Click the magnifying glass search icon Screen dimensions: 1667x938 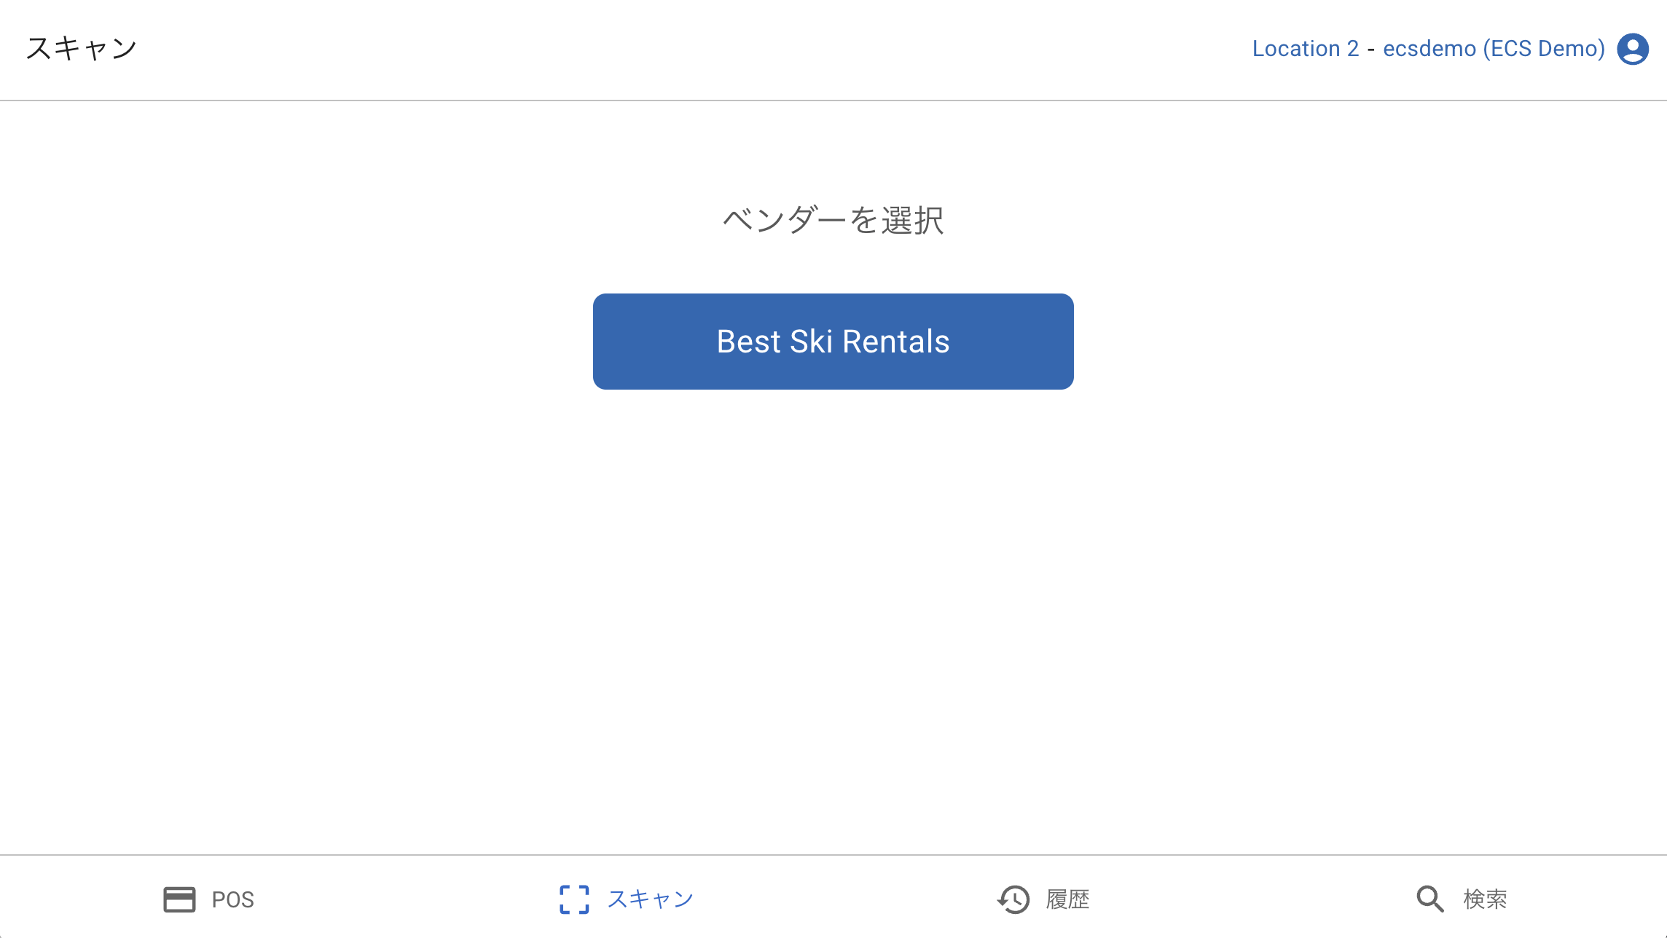[1429, 899]
